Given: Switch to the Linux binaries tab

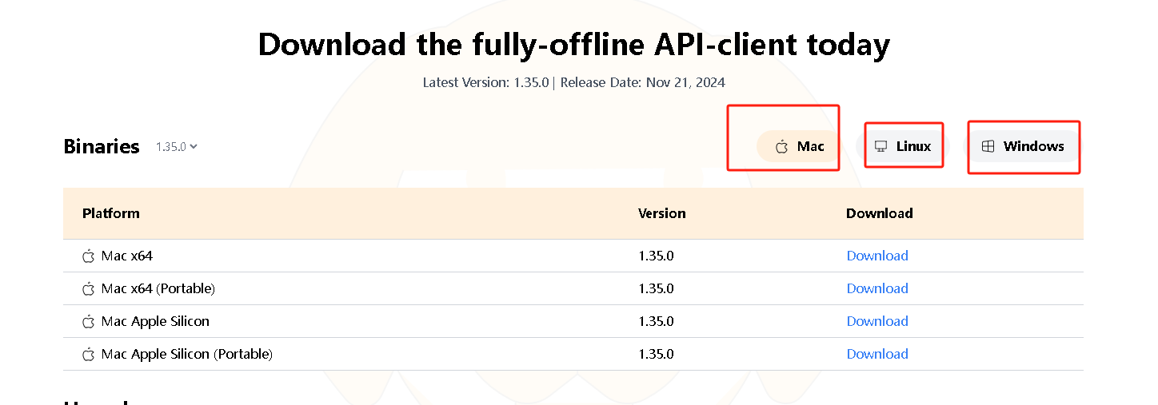Looking at the screenshot, I should (902, 146).
